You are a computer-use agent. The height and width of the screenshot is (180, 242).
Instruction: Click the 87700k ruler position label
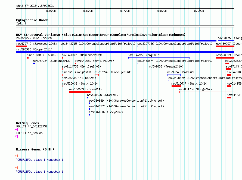(x=125, y=11)
